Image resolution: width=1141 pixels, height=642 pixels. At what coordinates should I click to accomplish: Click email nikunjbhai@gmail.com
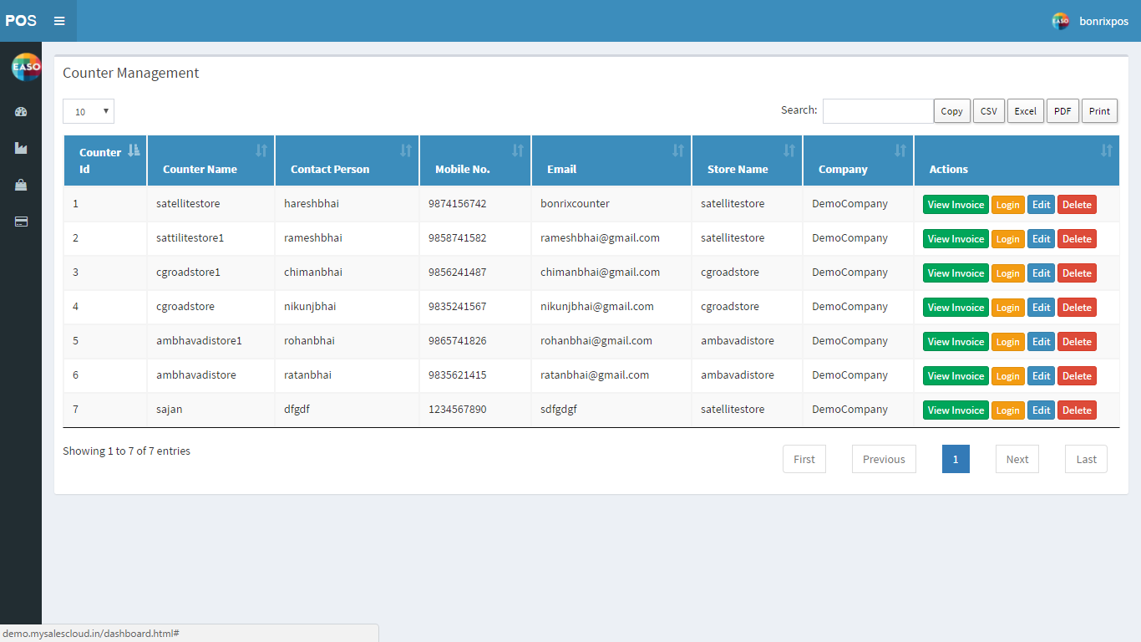(x=596, y=307)
